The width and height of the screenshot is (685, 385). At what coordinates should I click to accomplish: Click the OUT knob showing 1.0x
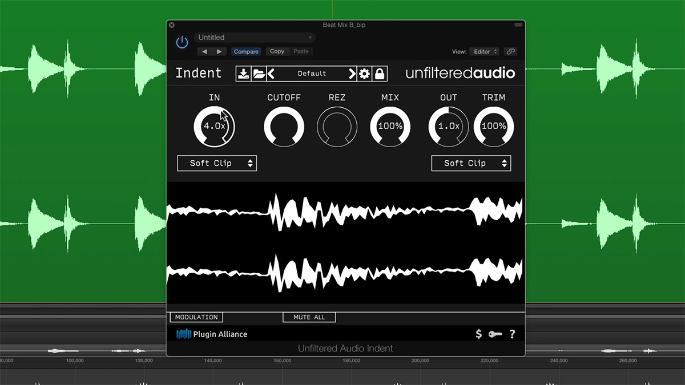(449, 126)
